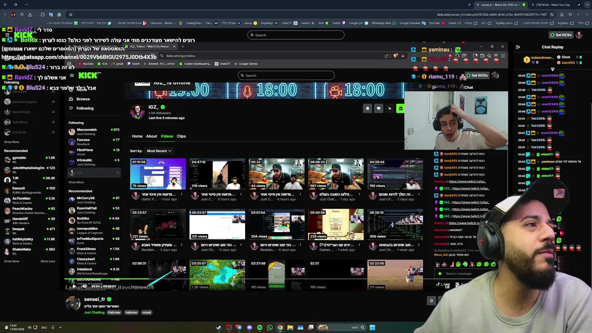Image resolution: width=592 pixels, height=333 pixels.
Task: Open JohnWhatsGoingOn channel in sidebar
Action: (x=29, y=170)
